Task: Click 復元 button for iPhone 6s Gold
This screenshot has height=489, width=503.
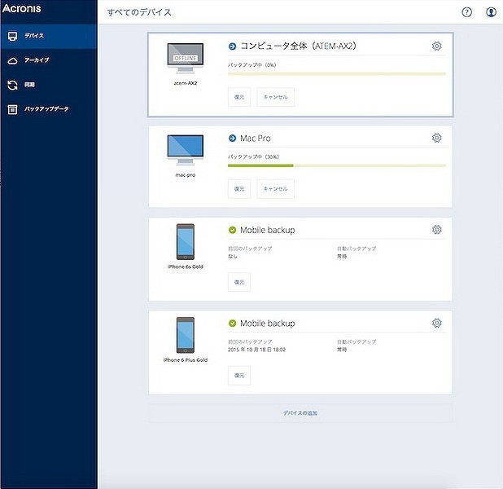Action: (239, 282)
